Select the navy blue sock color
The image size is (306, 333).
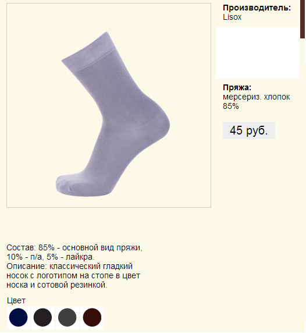pyautogui.click(x=18, y=317)
